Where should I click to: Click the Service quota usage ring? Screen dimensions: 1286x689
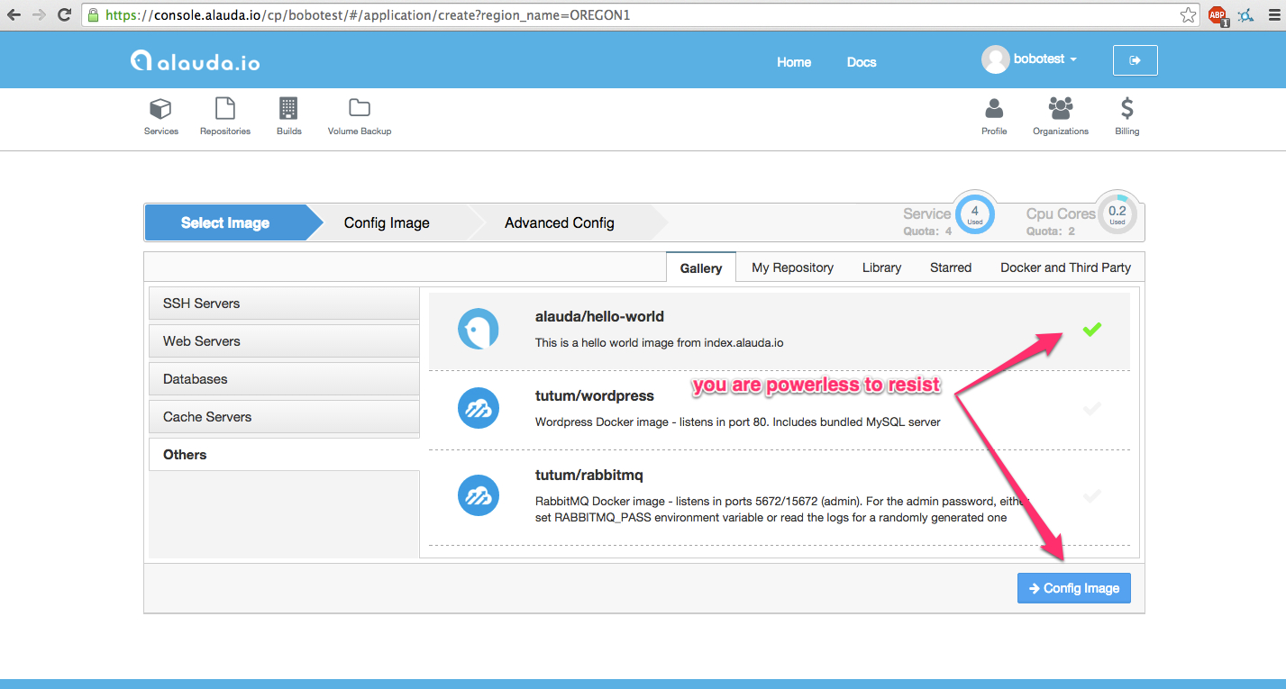pyautogui.click(x=975, y=214)
